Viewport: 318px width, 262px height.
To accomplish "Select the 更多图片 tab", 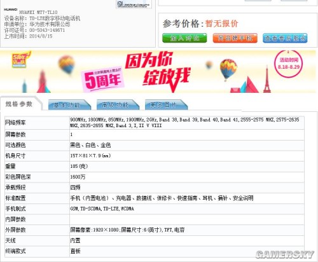I will (166, 105).
